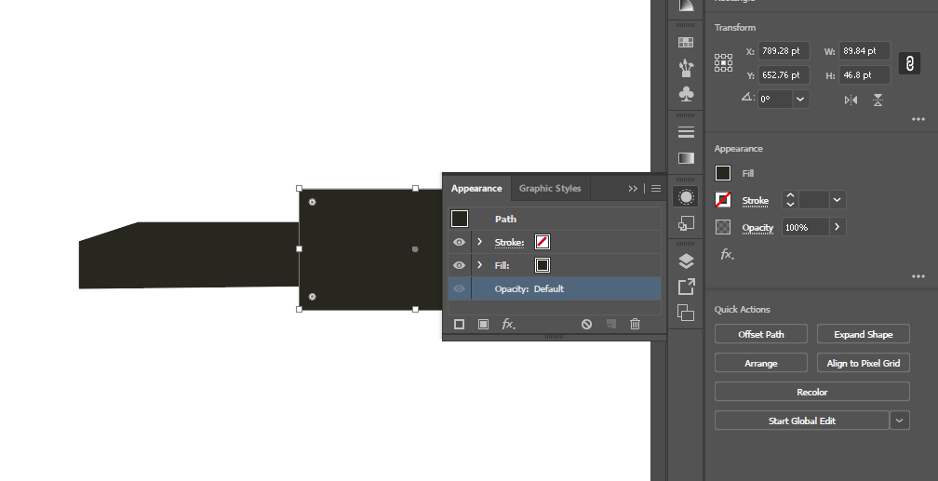Click the Path thumbnail swatch

point(460,219)
